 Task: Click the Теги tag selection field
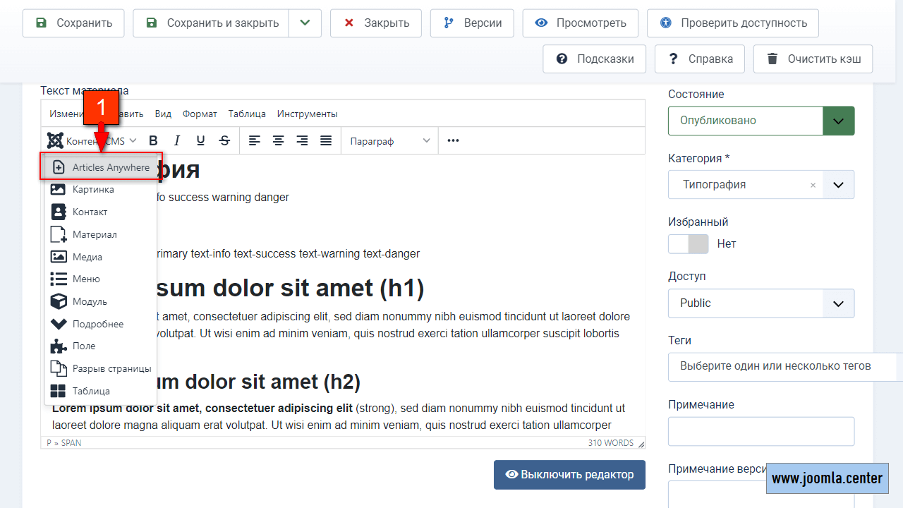775,366
